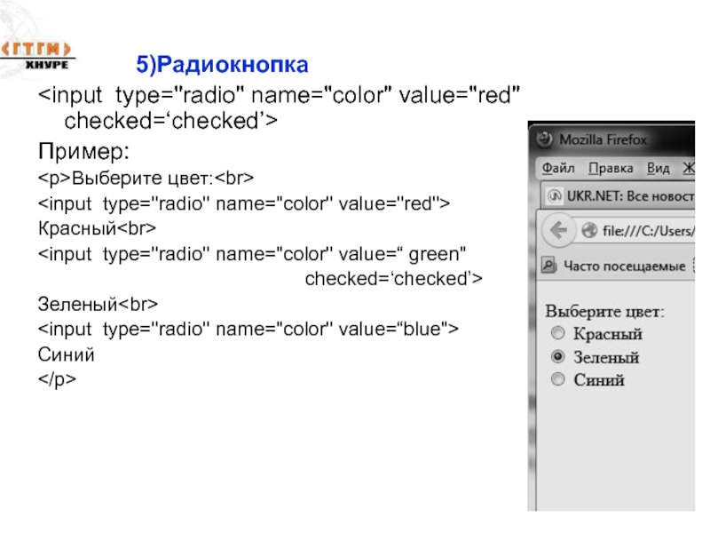
Task: Open the Файл menu
Action: (558, 168)
